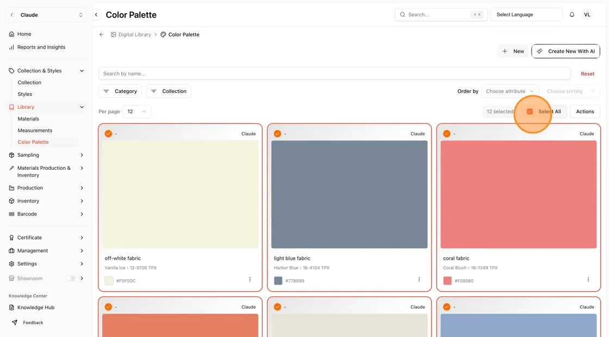The width and height of the screenshot is (609, 337).
Task: Open the Choose sorting dropdown
Action: pyautogui.click(x=570, y=91)
